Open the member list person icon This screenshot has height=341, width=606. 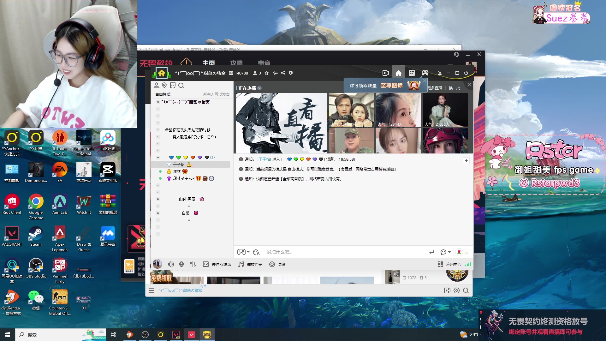pos(156,85)
